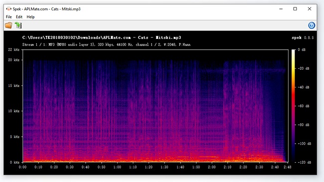Click the 2:00 time axis label

[x=212, y=167]
